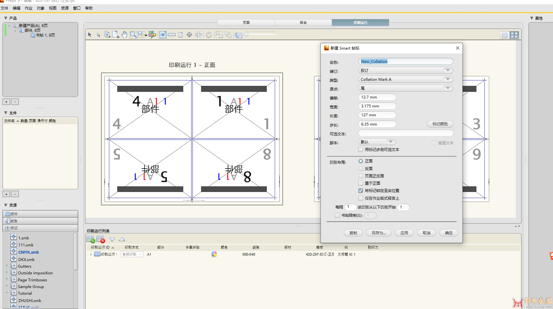Expand press run 1 row in list
Image resolution: width=553 pixels, height=309 pixels.
tap(91, 254)
